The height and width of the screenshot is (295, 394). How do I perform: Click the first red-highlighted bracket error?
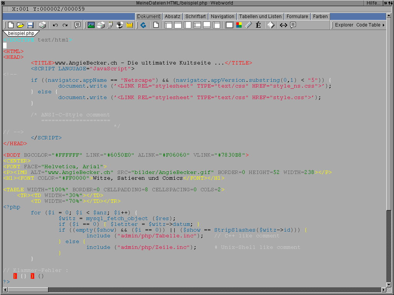pyautogui.click(x=15, y=276)
